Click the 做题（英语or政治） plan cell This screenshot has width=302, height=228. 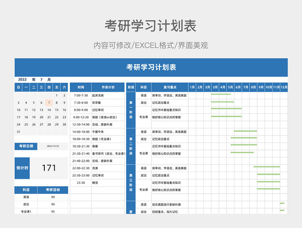coord(108,117)
